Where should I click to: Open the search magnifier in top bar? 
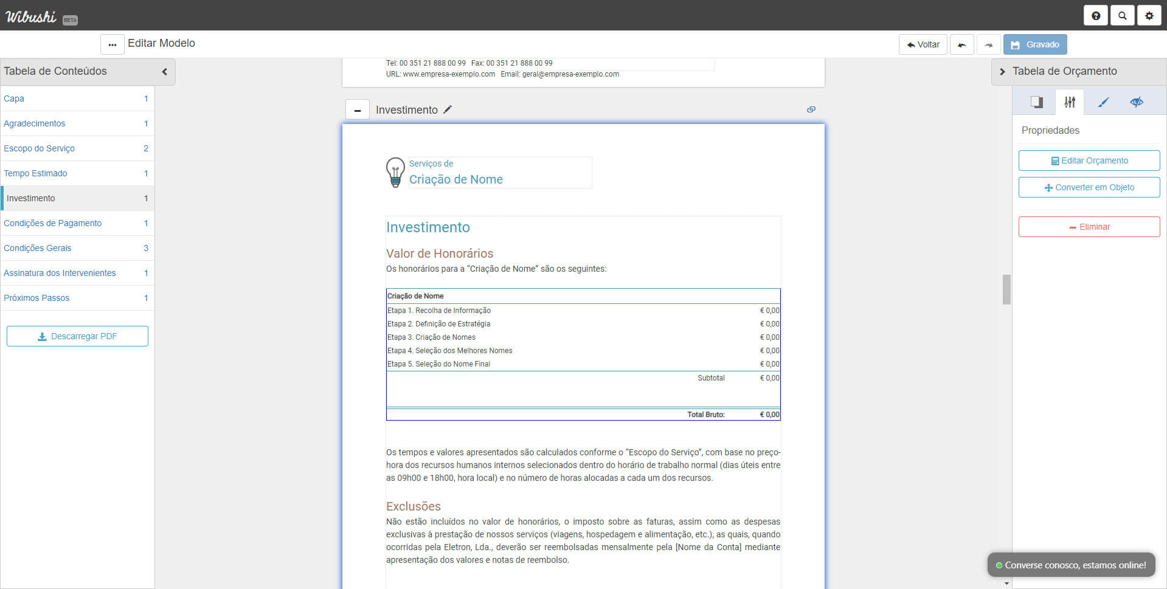point(1122,16)
